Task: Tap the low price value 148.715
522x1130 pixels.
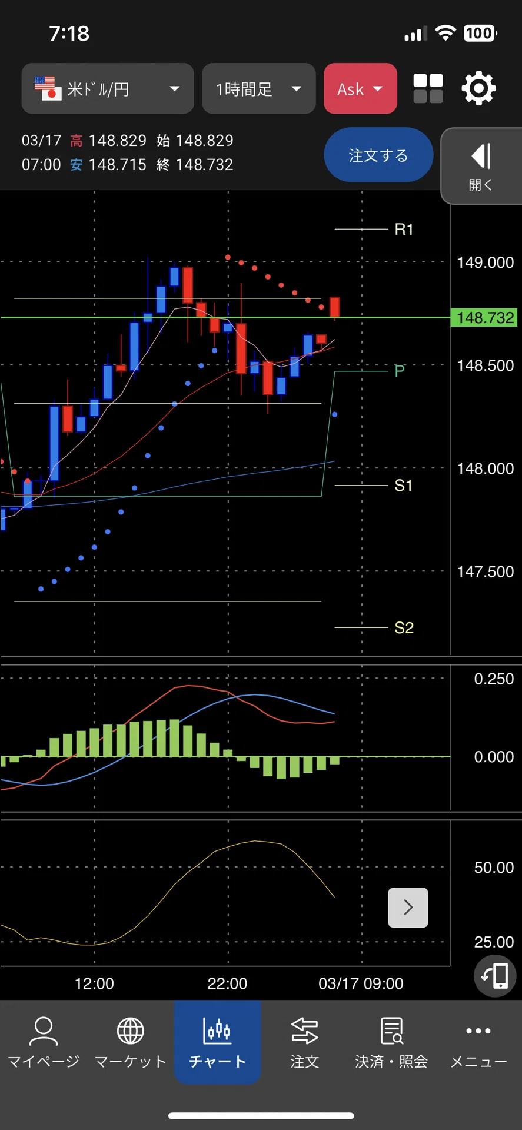Action: pos(117,165)
